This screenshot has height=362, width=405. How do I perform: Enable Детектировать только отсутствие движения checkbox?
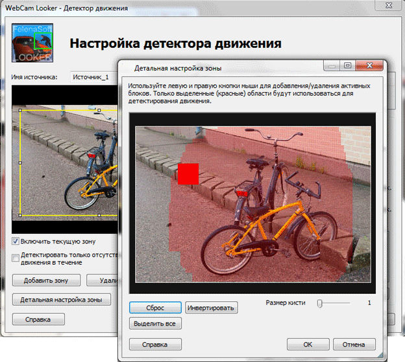tap(15, 258)
